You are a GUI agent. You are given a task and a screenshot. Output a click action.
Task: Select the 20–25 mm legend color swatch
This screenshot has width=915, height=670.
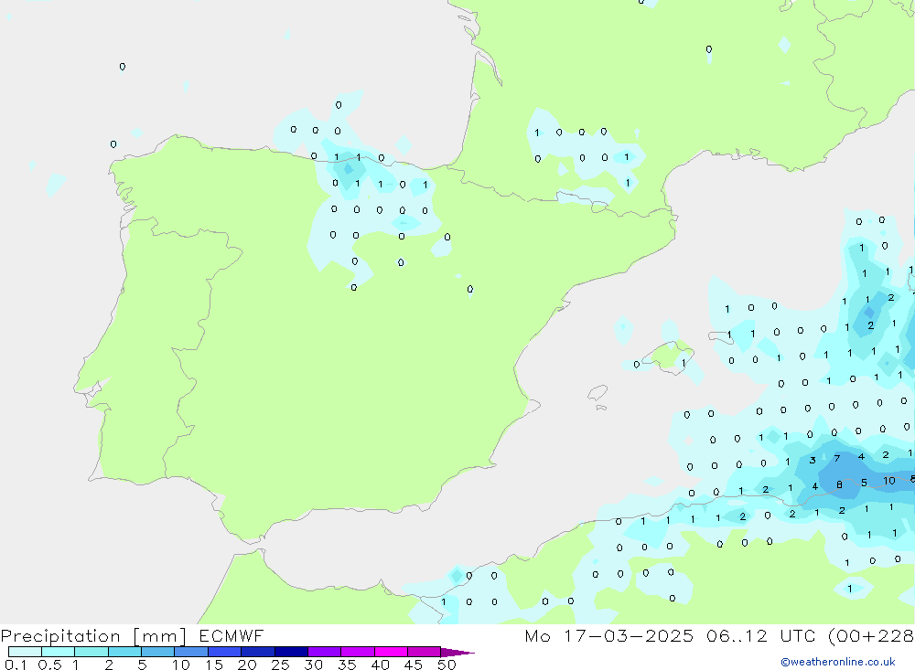(258, 652)
